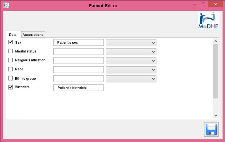The width and height of the screenshot is (225, 142).
Task: Click the application icon in title bar
Action: [x=6, y=5]
